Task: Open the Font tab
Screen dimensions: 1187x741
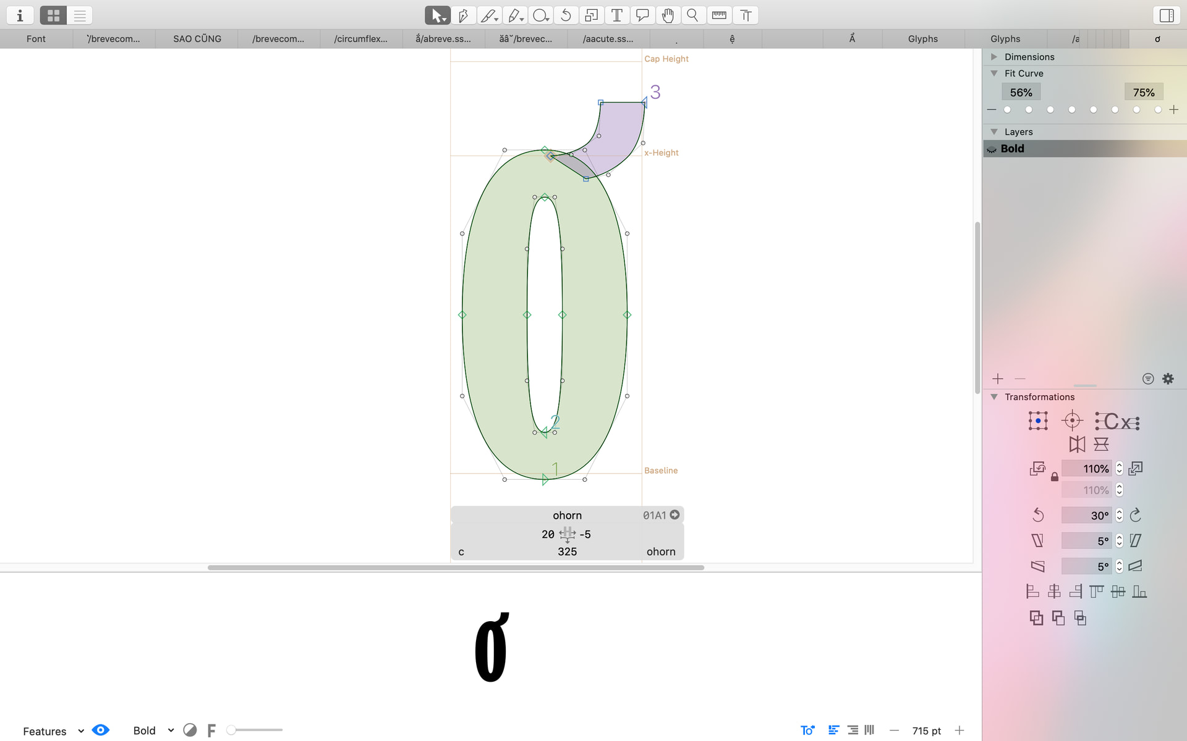Action: [36, 39]
